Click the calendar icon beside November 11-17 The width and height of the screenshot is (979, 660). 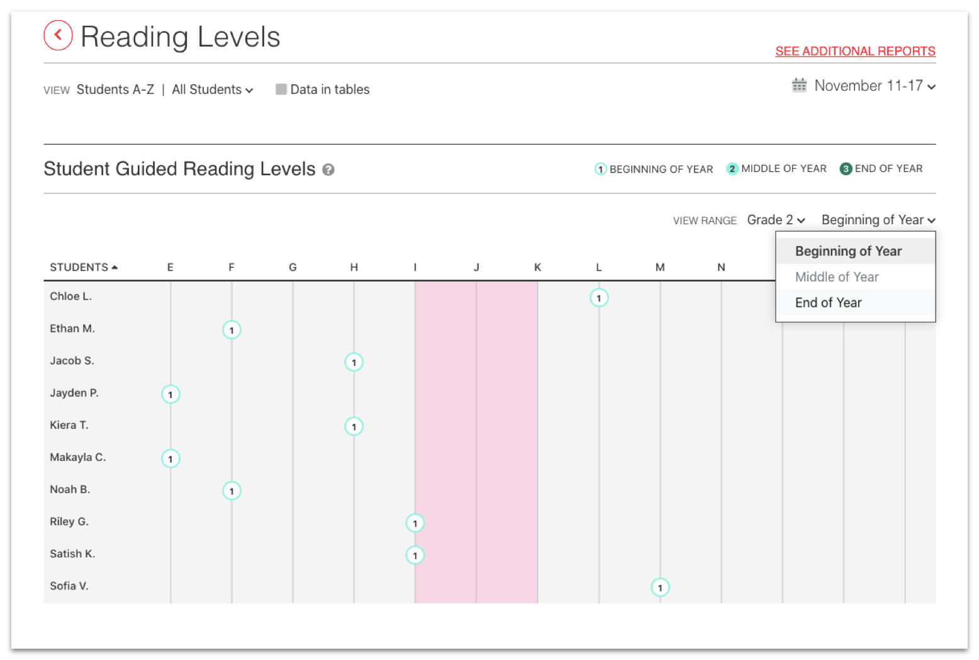pos(799,85)
